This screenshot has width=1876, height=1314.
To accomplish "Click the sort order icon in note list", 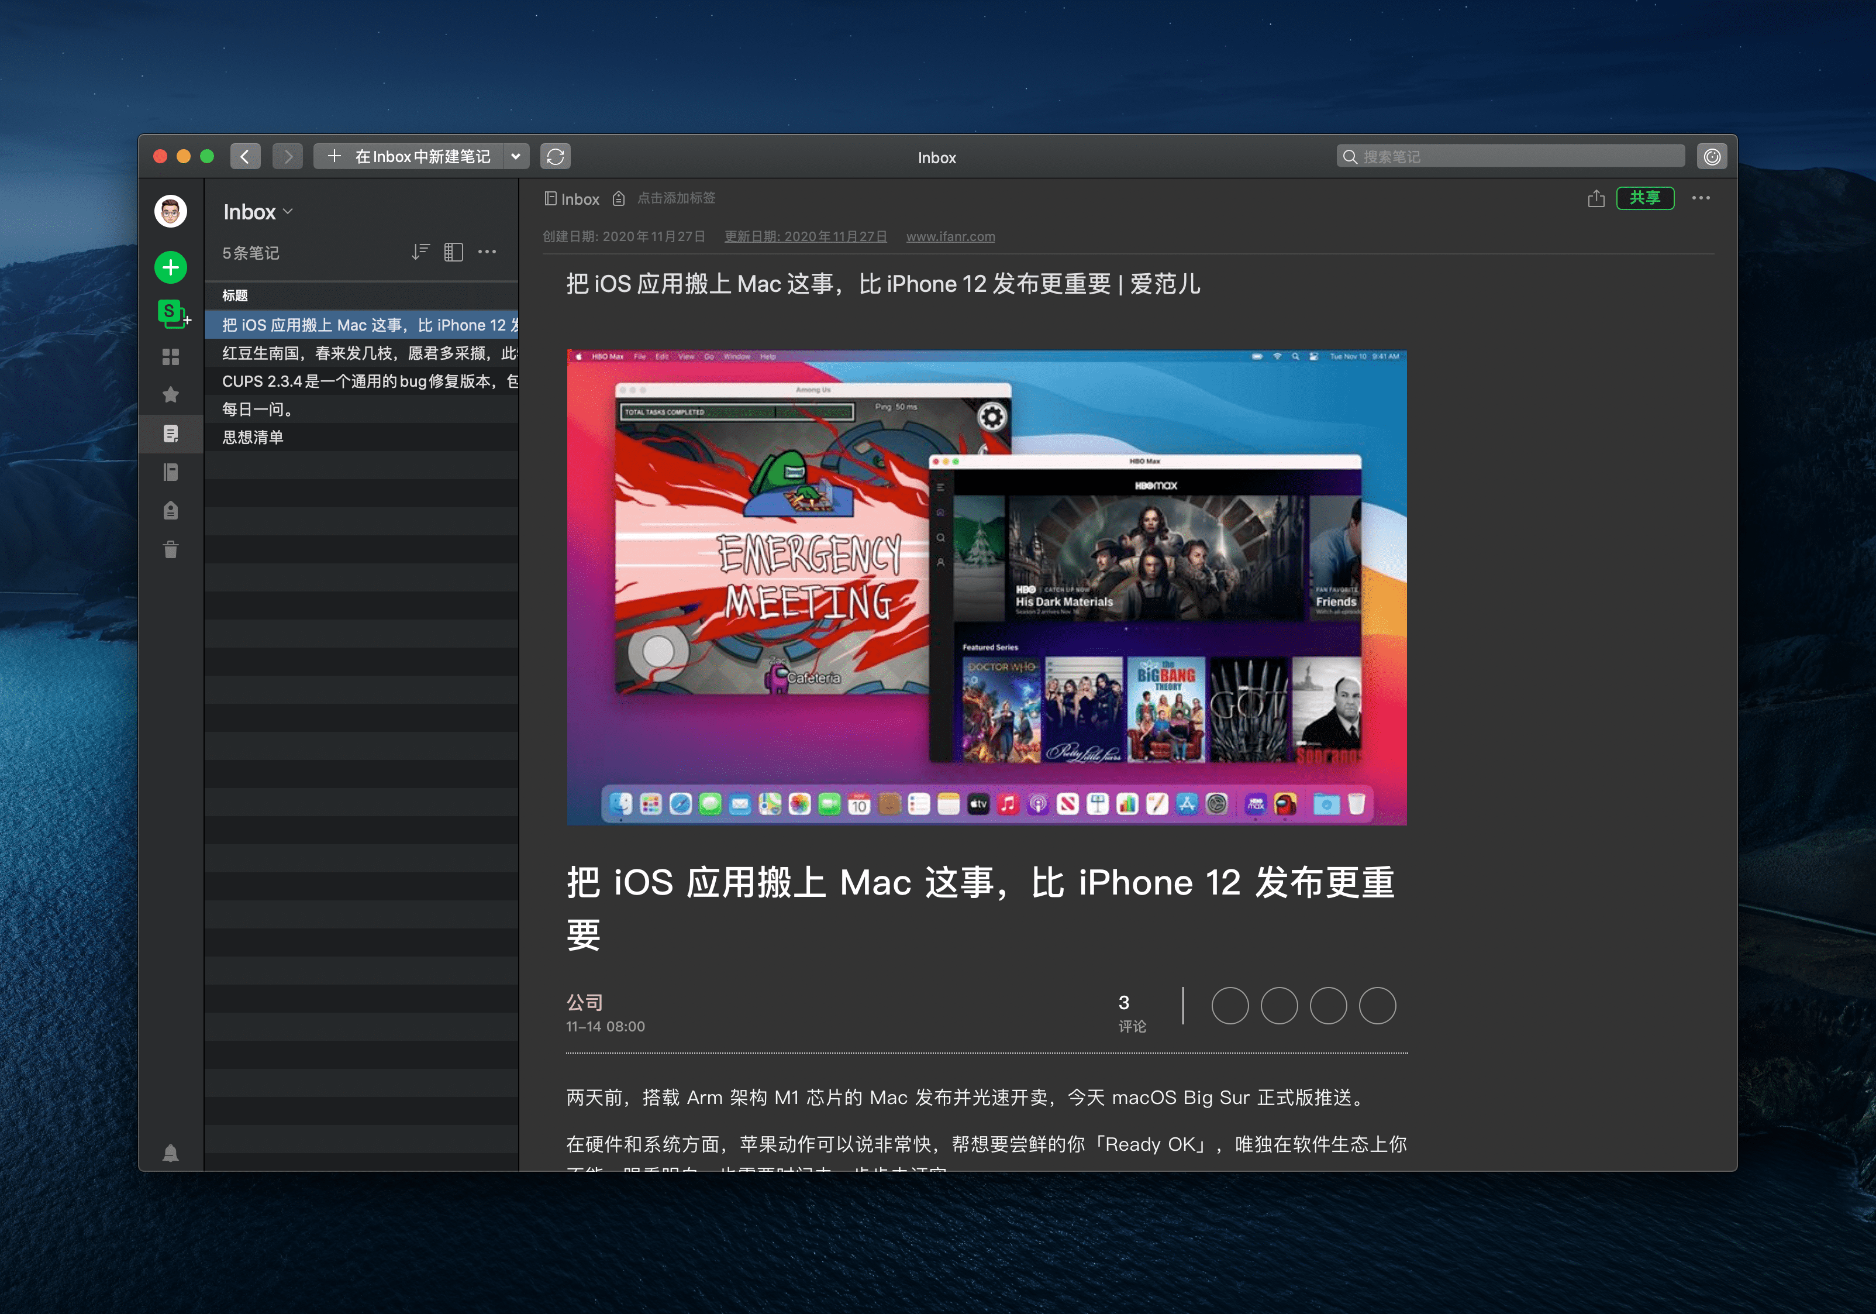I will pyautogui.click(x=420, y=252).
